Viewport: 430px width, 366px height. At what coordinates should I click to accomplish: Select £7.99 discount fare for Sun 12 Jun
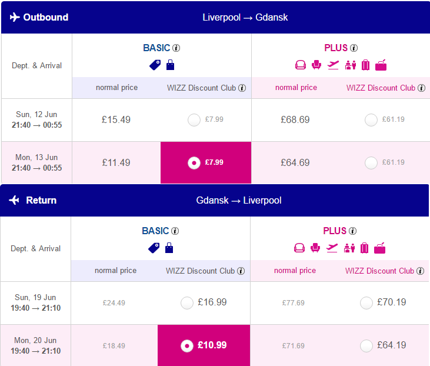pos(194,120)
